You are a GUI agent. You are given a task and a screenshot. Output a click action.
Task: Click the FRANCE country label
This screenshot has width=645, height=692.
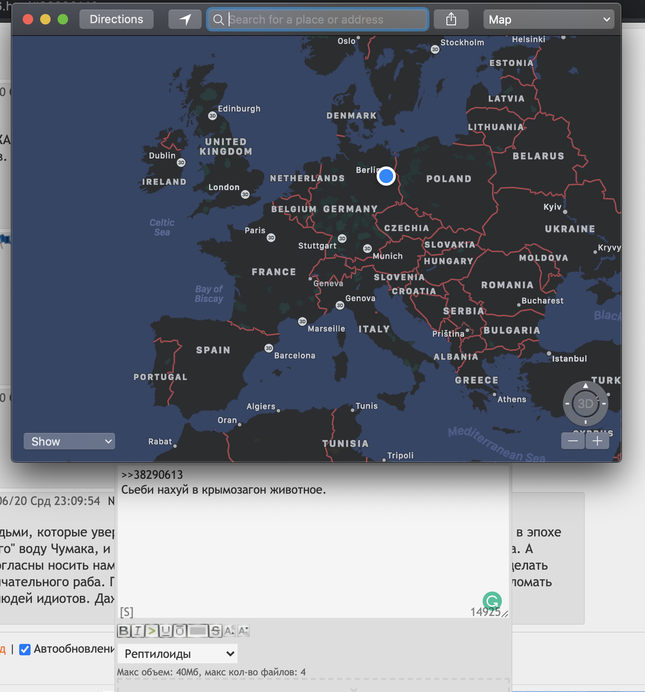point(274,272)
